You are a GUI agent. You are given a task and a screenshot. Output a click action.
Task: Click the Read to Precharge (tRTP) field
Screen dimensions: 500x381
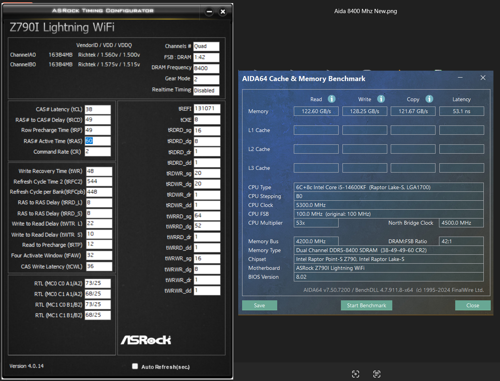pyautogui.click(x=99, y=244)
